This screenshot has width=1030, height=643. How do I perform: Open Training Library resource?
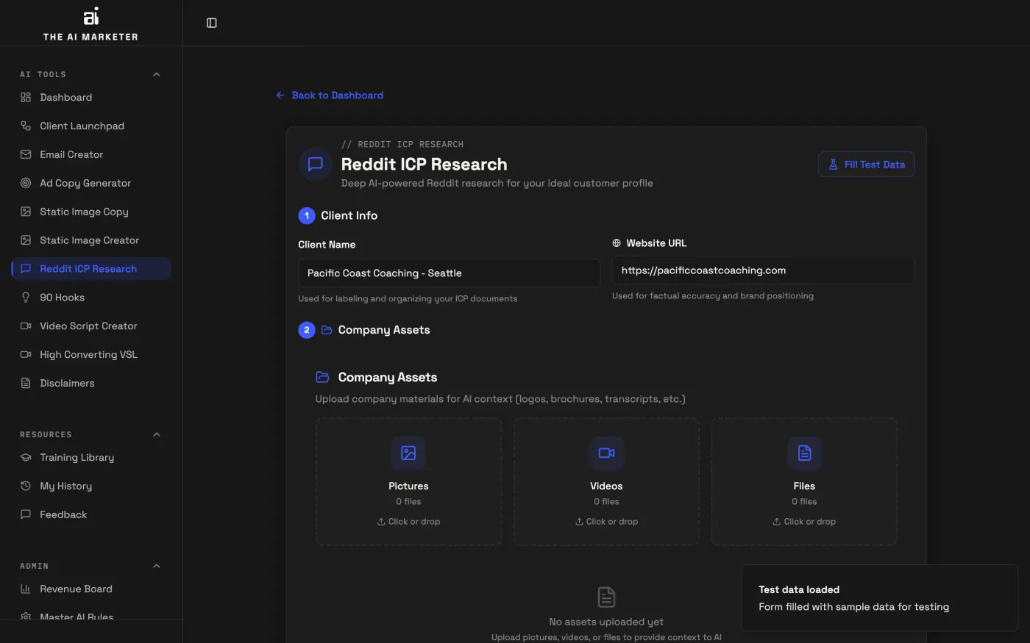point(91,457)
